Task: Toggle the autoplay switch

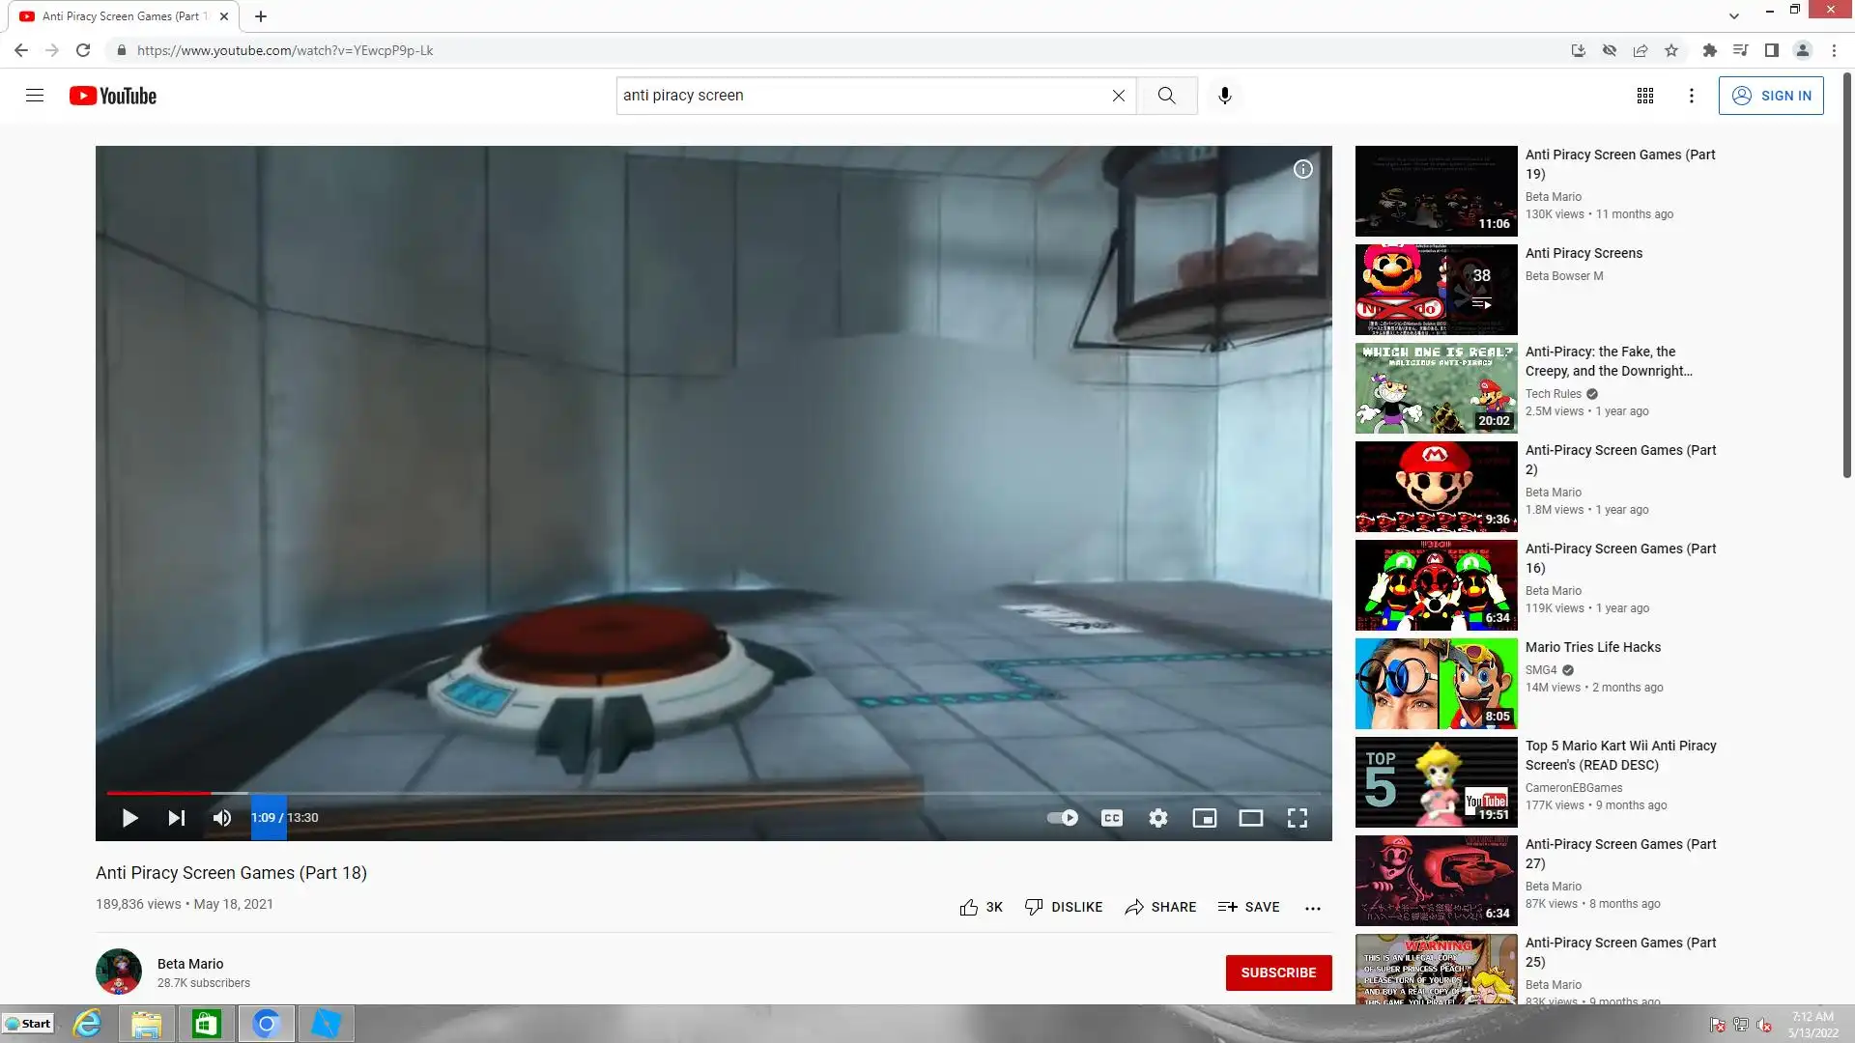Action: [1063, 818]
